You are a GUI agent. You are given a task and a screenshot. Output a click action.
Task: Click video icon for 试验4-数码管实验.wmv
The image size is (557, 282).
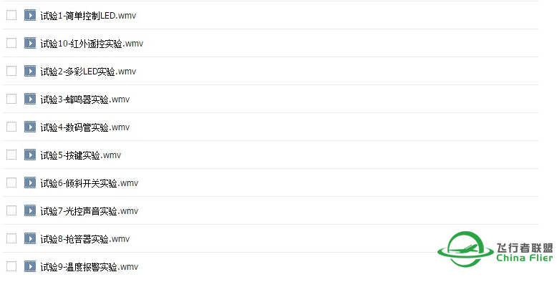click(x=30, y=127)
